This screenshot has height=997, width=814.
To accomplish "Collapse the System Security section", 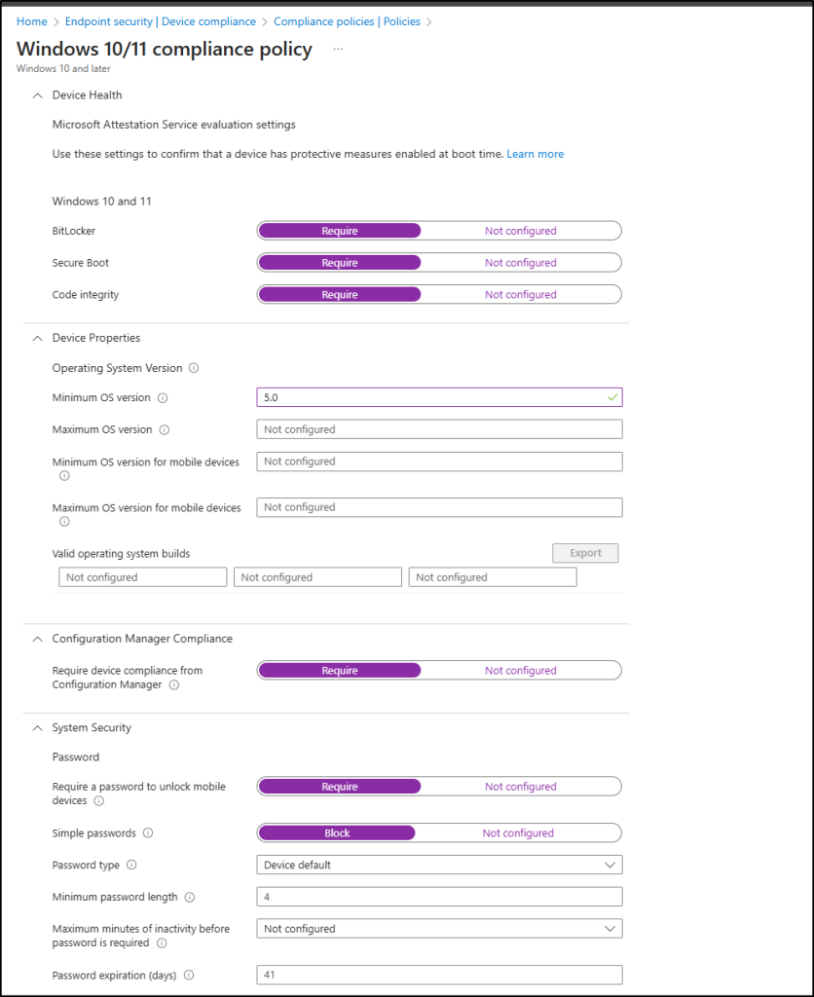I will click(x=37, y=727).
